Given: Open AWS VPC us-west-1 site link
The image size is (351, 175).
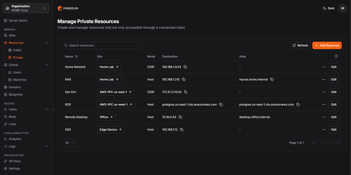Looking at the screenshot, I should pos(116,105).
